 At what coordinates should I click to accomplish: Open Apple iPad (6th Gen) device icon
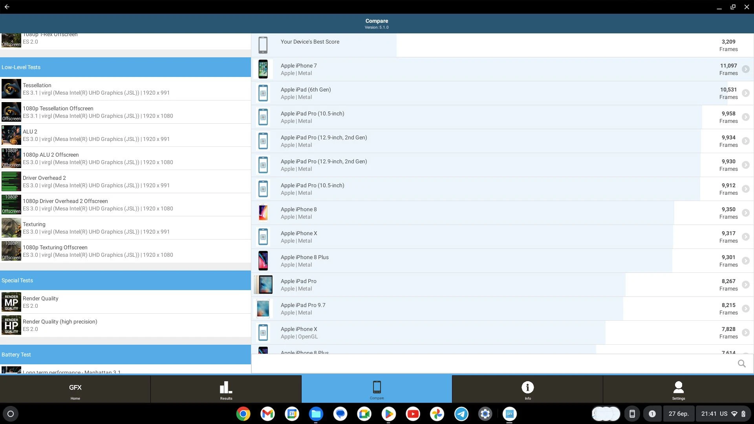263,93
